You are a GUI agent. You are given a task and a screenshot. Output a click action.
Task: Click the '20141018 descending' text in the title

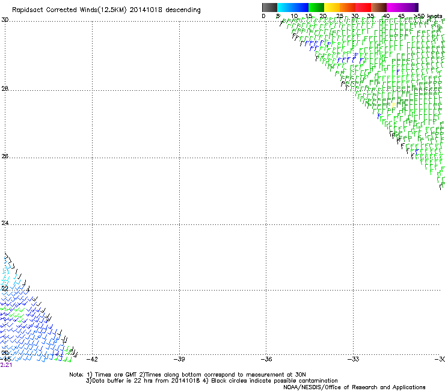165,10
